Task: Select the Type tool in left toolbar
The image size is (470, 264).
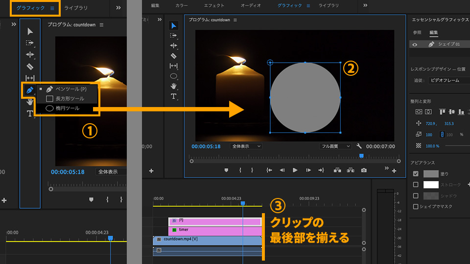Action: [x=30, y=113]
